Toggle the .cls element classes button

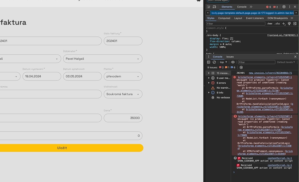click(277, 24)
